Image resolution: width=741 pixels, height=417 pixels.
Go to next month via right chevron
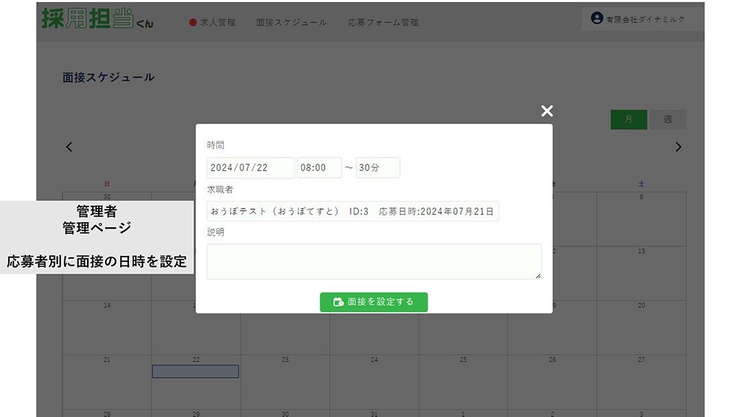click(x=679, y=146)
